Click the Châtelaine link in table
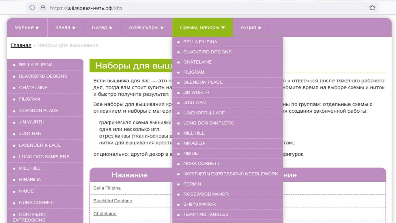The image size is (396, 223). (105, 214)
